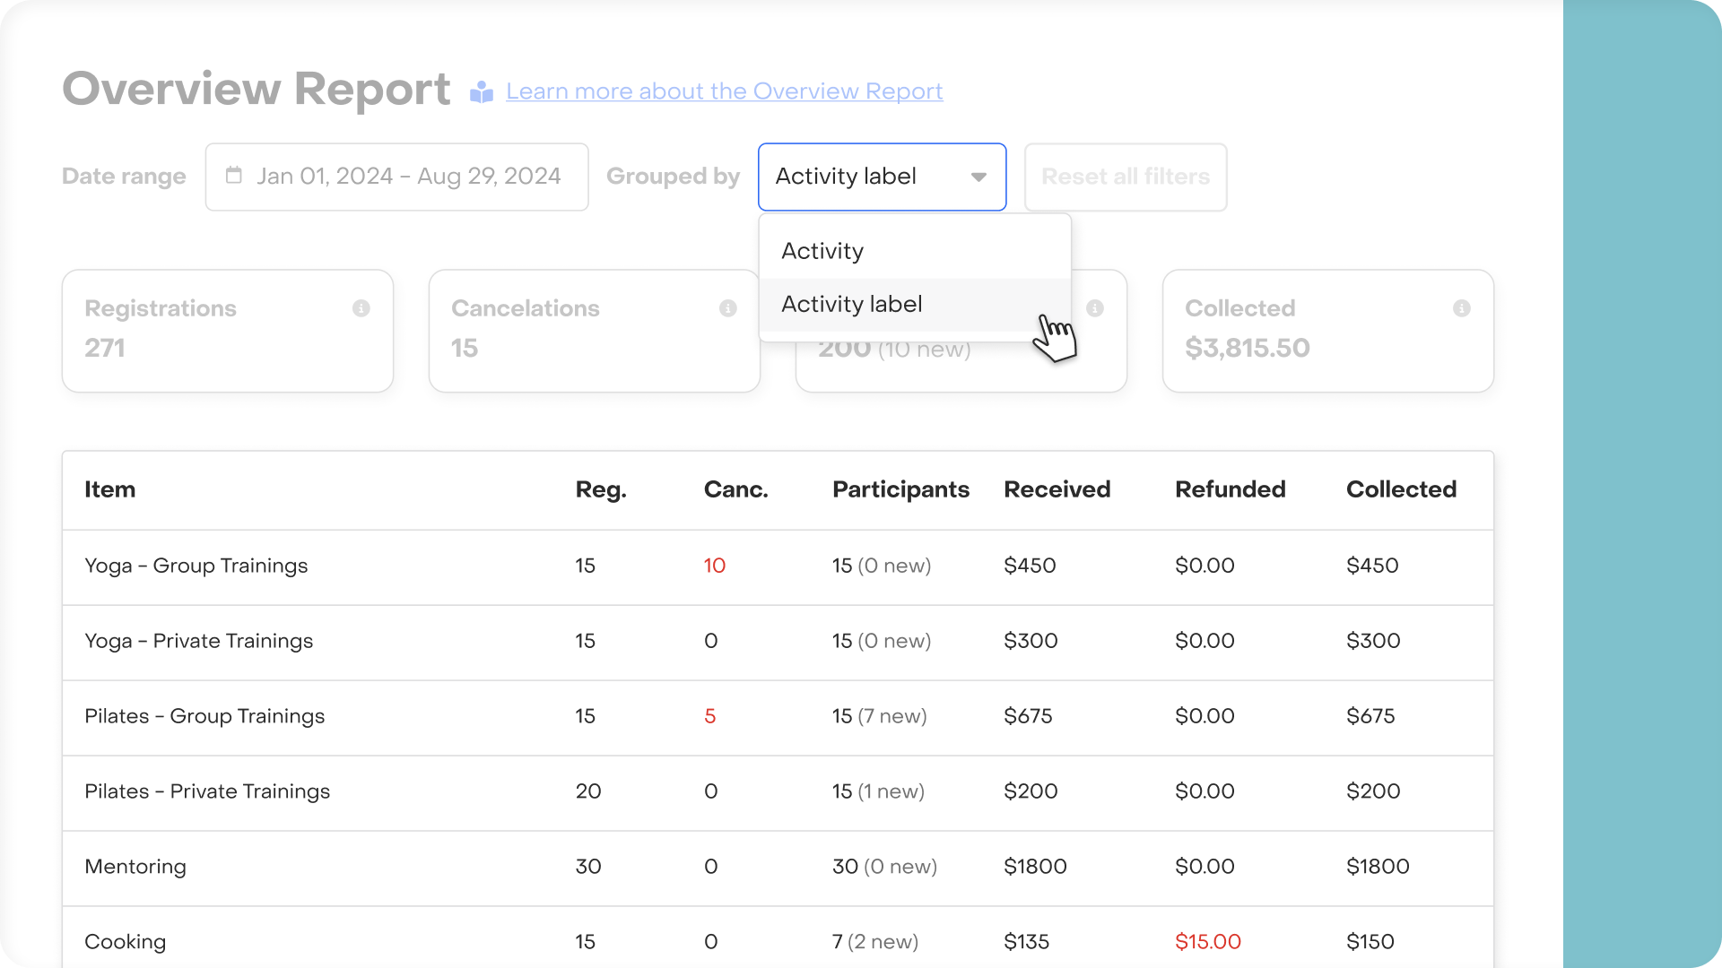Click the Canc. column header
The image size is (1722, 968).
click(736, 489)
